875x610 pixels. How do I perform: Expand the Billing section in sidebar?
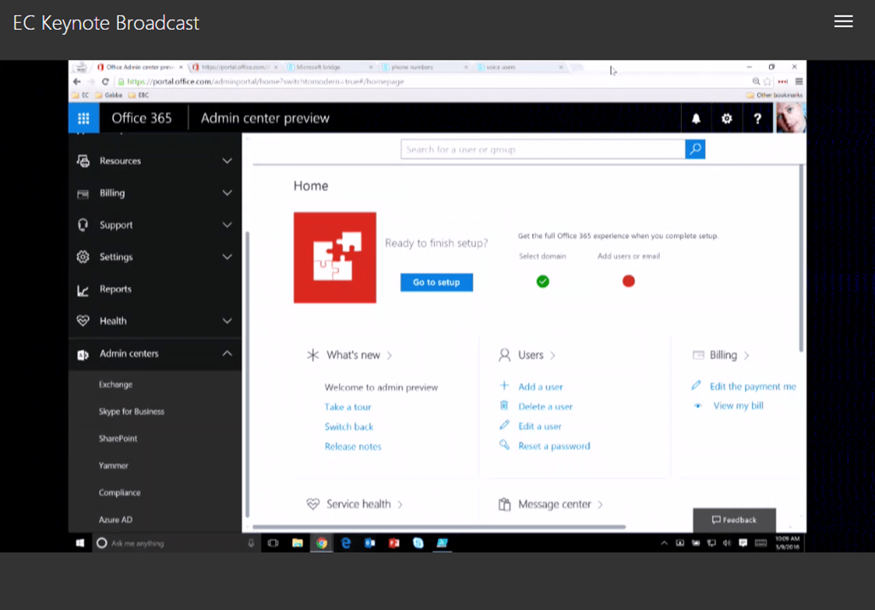(226, 193)
